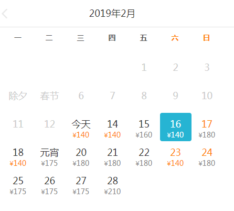Select Sunday 17 priced ¥180
The width and height of the screenshot is (234, 211).
[x=207, y=127]
